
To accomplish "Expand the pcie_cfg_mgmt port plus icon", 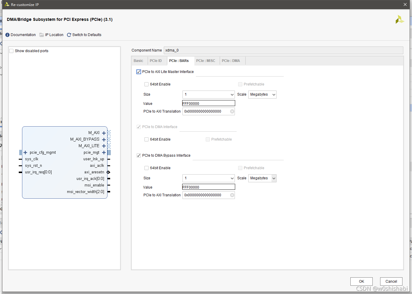I will tap(25, 153).
